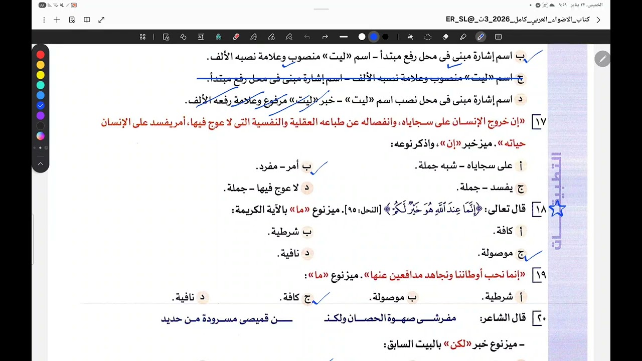
Task: Select answer أ 'كافة' for question 18
Action: click(509, 231)
